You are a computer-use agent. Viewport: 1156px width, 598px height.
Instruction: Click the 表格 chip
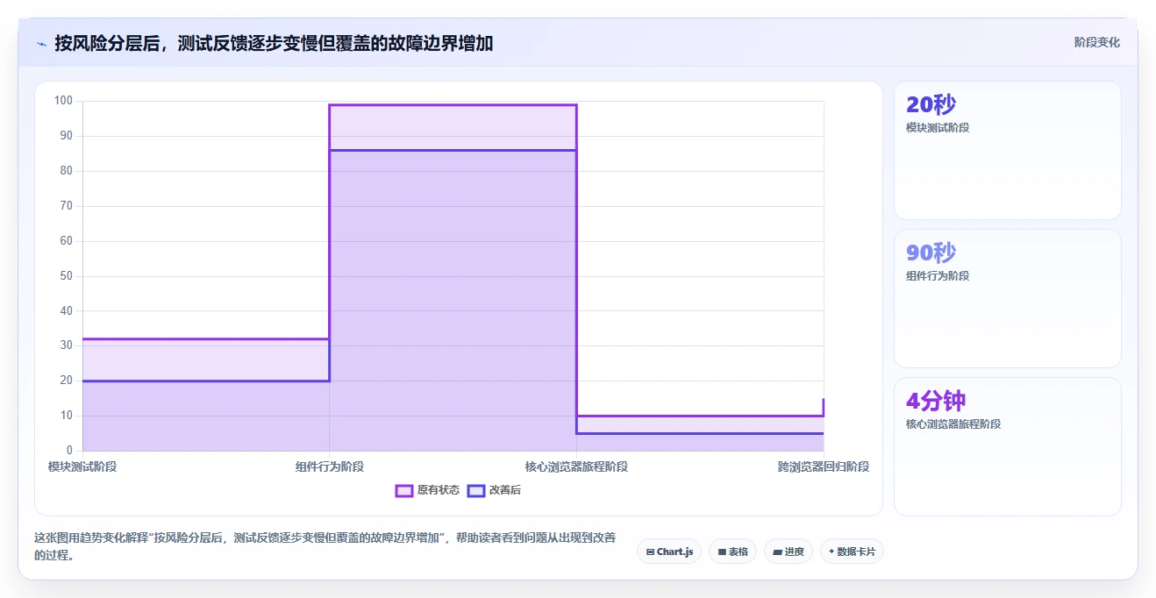tap(732, 552)
